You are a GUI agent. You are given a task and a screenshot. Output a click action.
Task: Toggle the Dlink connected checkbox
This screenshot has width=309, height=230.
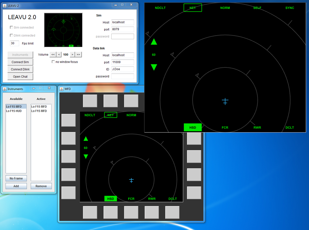11,36
